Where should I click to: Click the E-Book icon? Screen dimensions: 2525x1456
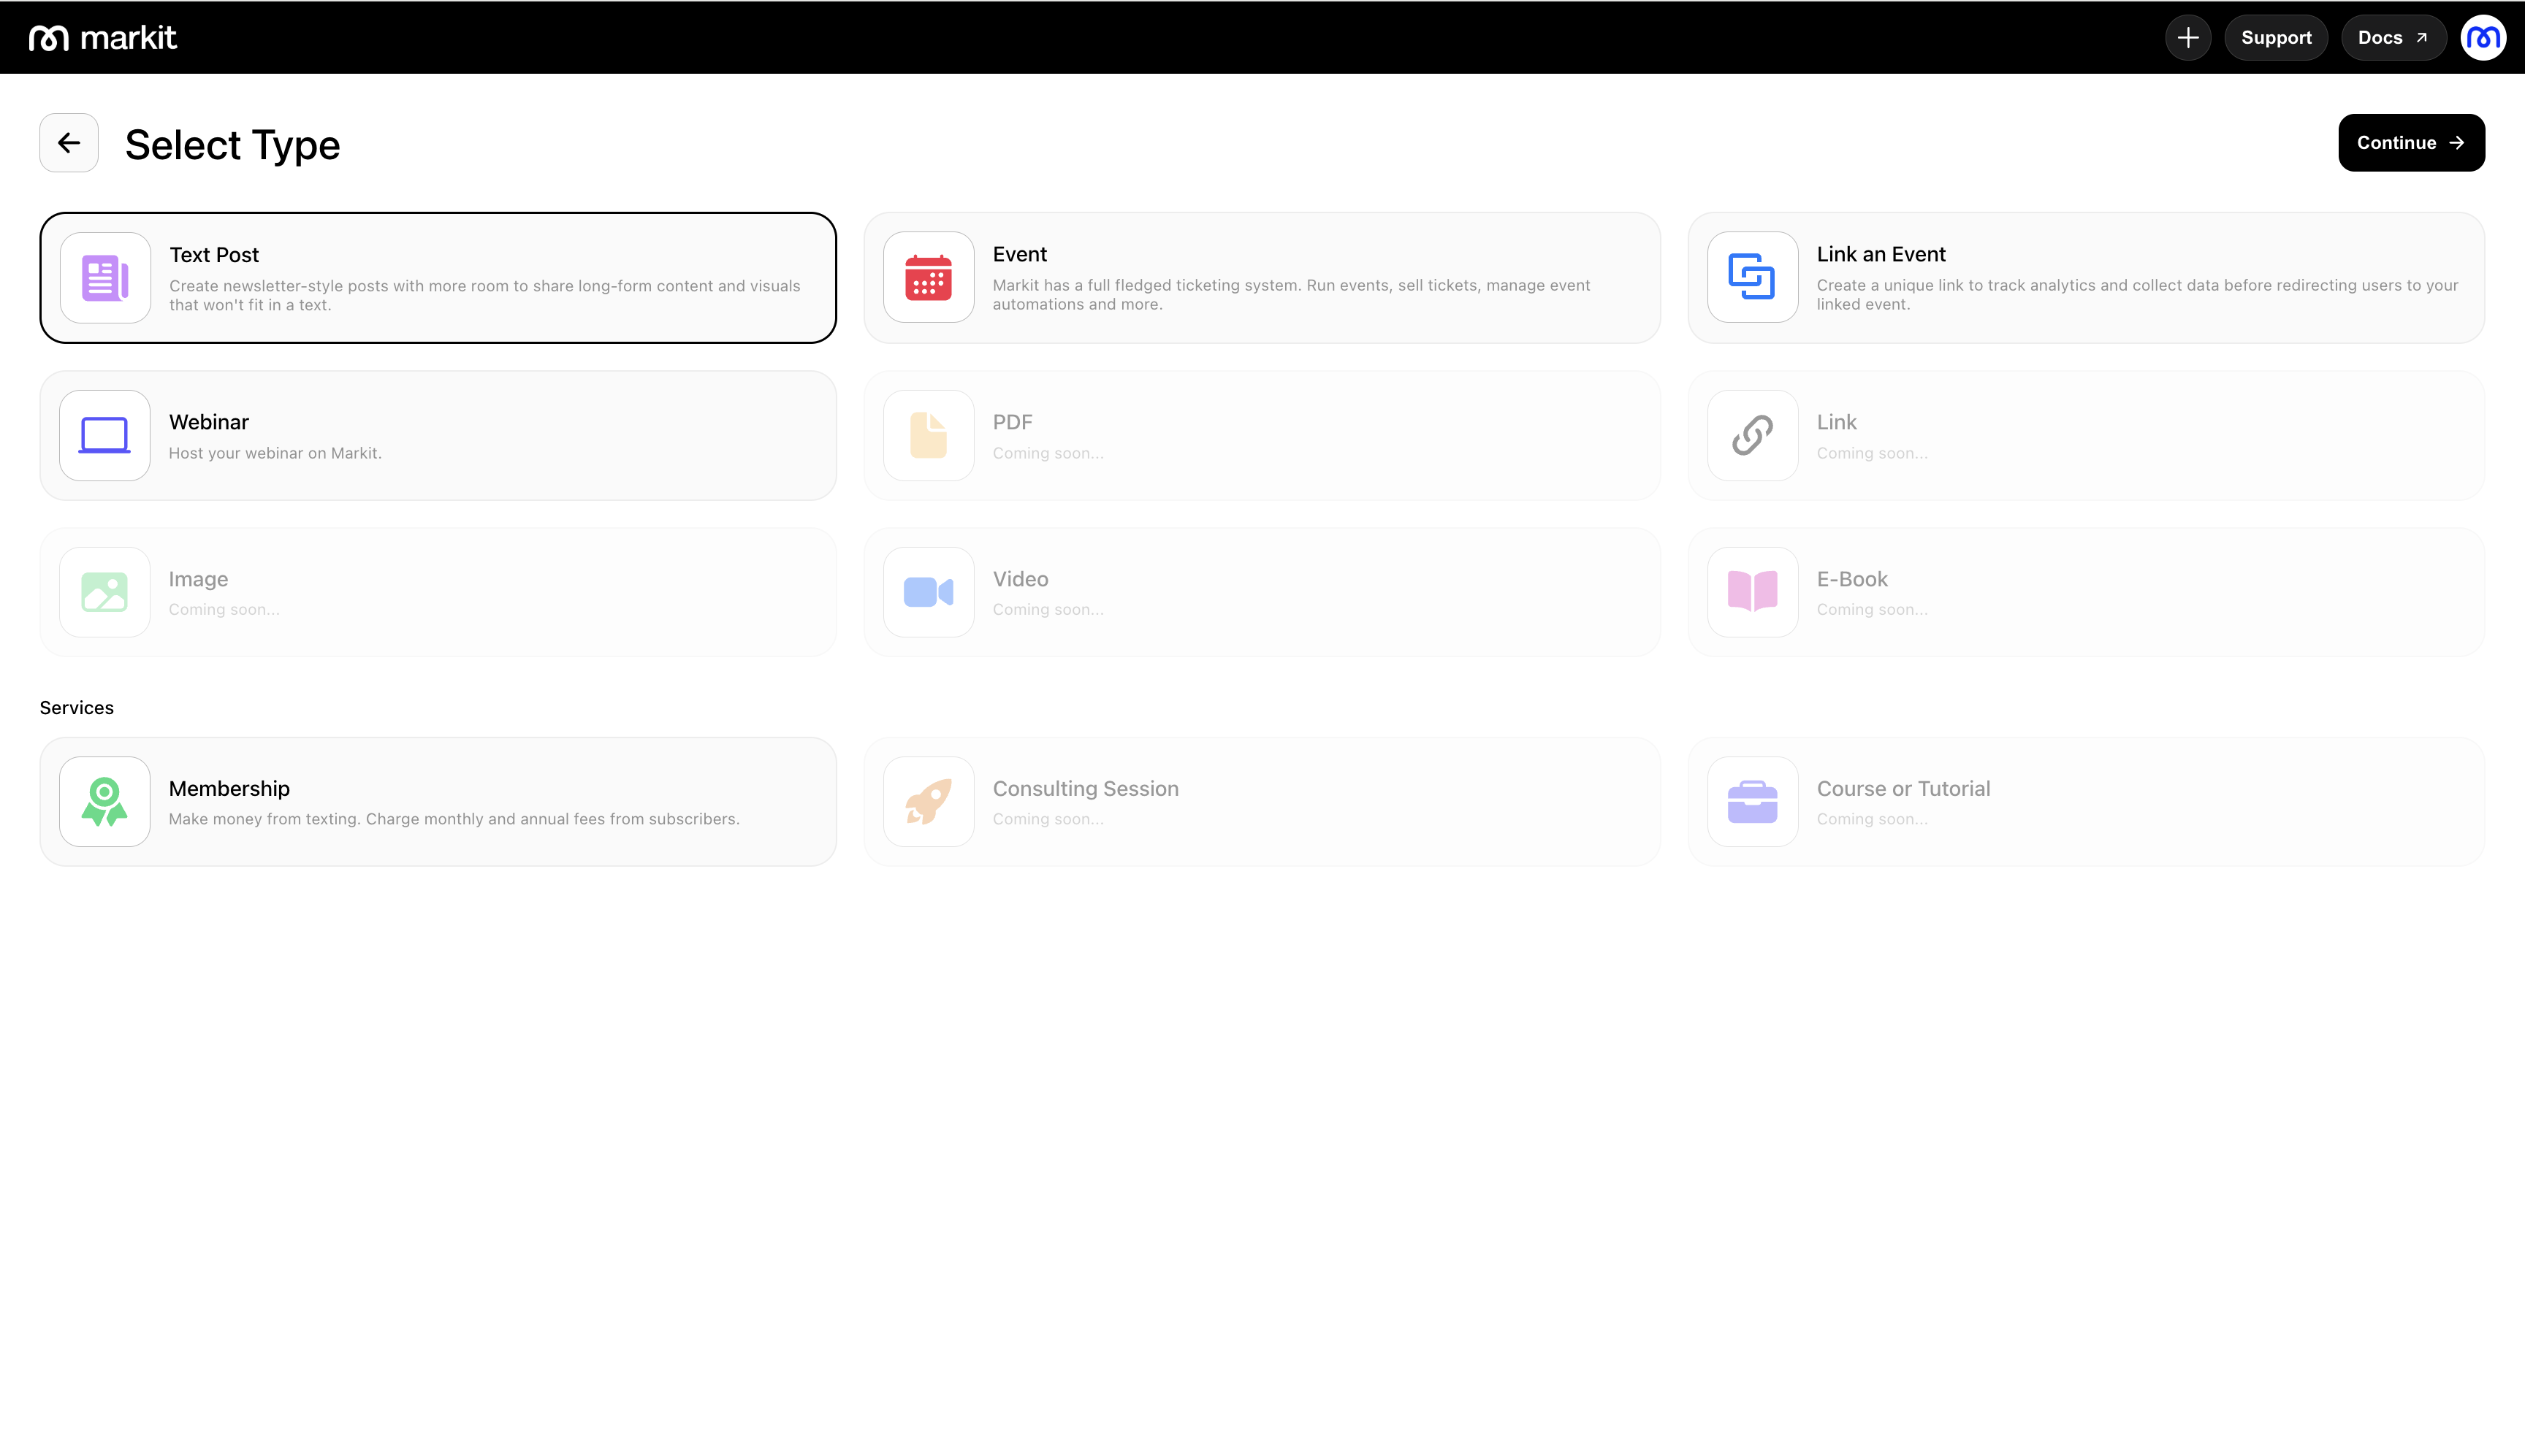point(1753,592)
